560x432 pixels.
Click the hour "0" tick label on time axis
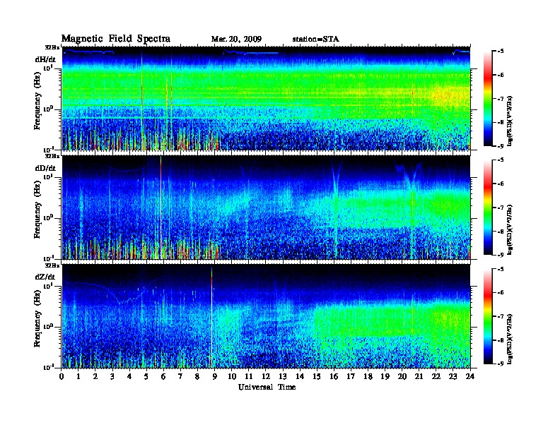click(62, 376)
